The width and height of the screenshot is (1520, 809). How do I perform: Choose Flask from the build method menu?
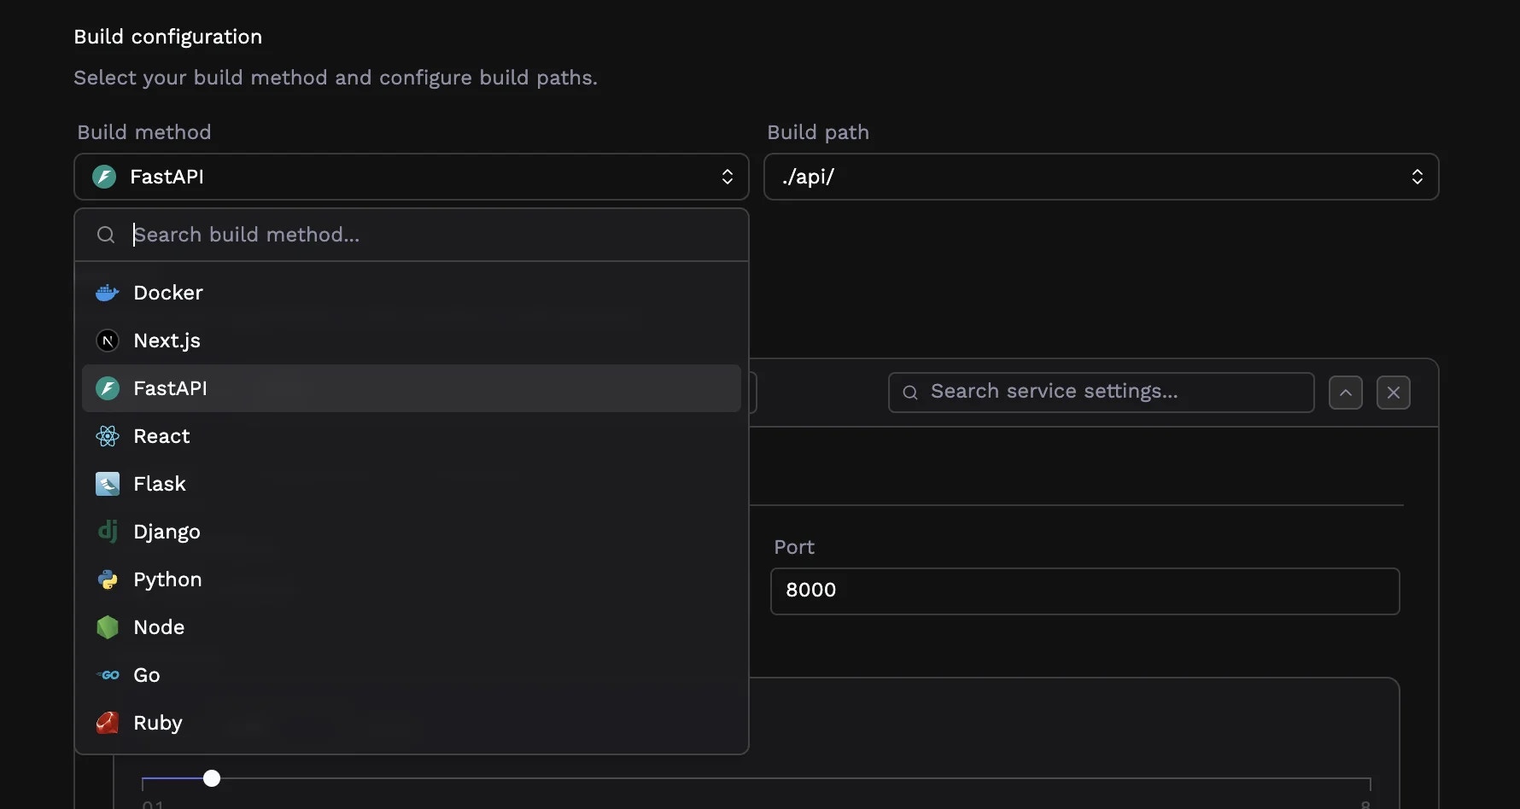coord(158,484)
